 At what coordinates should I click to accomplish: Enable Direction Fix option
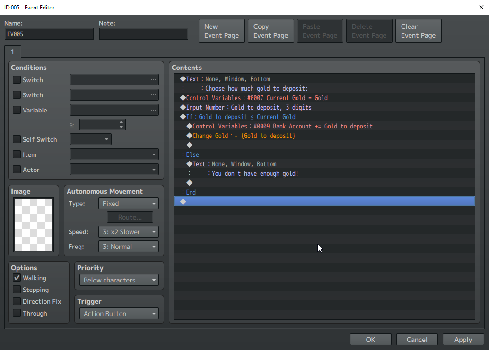pos(17,301)
